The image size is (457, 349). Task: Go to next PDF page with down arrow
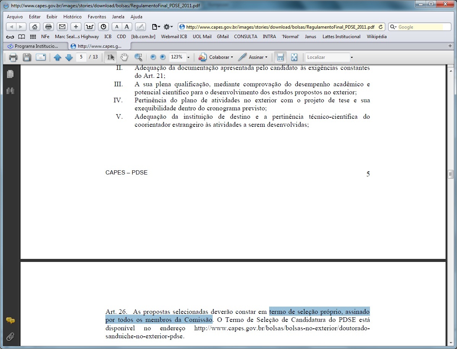69,57
